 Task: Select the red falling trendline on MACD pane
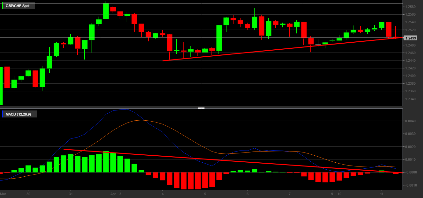223,161
